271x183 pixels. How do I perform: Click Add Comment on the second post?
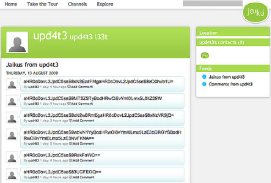[x=82, y=104]
